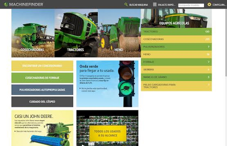Open the Heno image tile
Viewport: 227px width, 146px height.
(119, 33)
